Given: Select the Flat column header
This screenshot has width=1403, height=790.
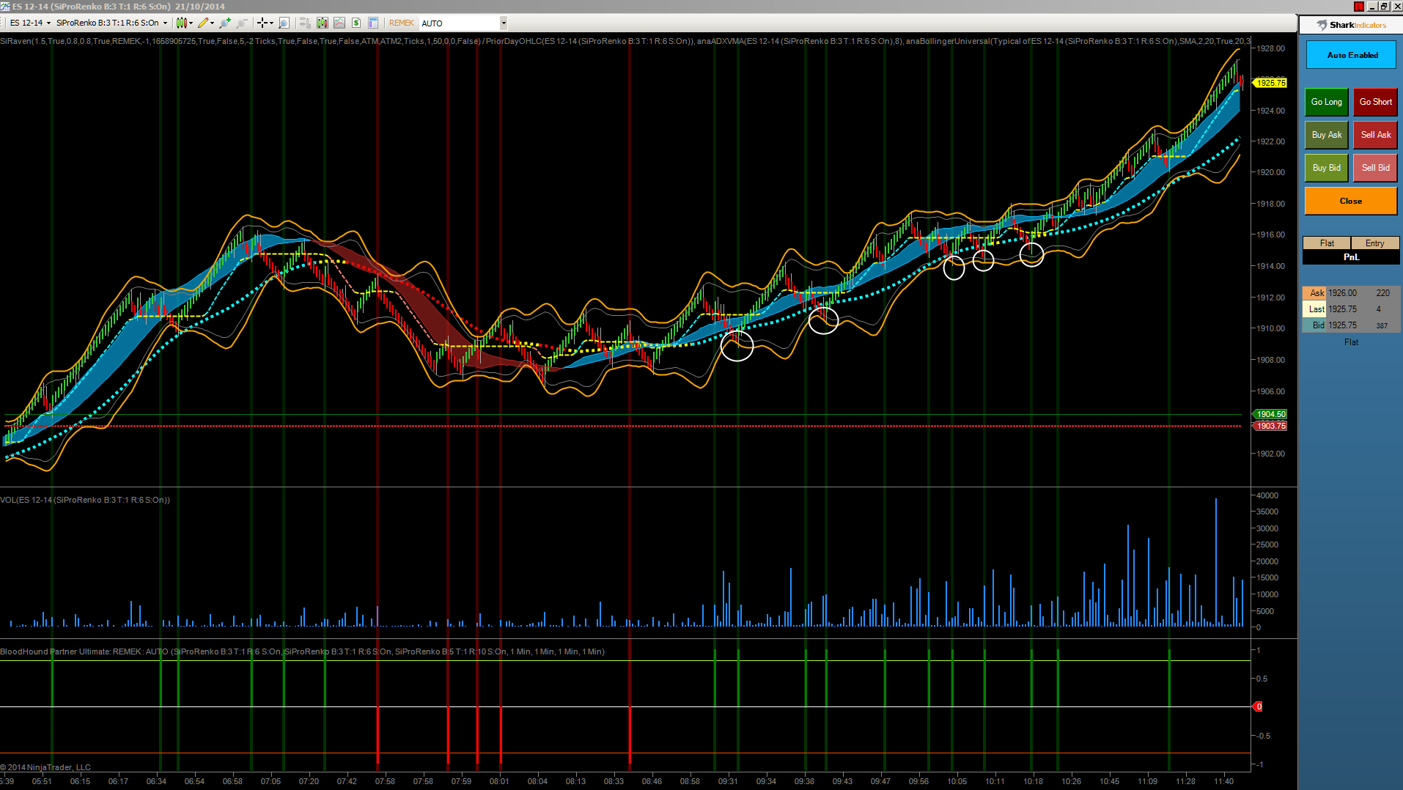Looking at the screenshot, I should pyautogui.click(x=1327, y=243).
